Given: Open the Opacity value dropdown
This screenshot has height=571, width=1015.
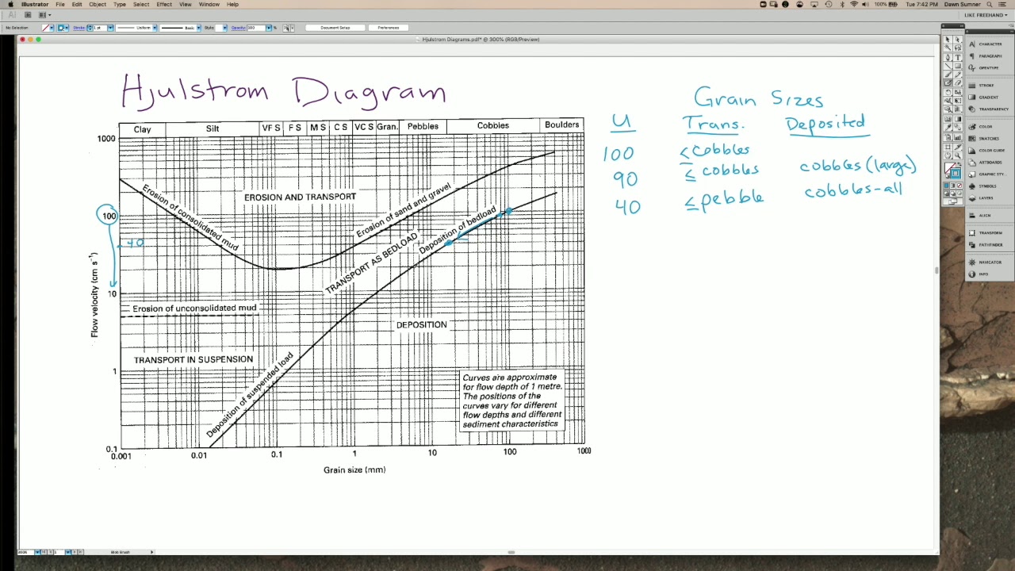Looking at the screenshot, I should pos(268,28).
